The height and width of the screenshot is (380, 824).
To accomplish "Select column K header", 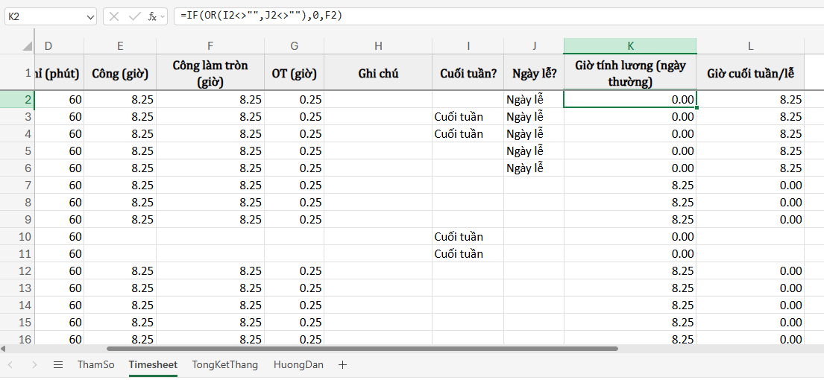I will (x=630, y=46).
